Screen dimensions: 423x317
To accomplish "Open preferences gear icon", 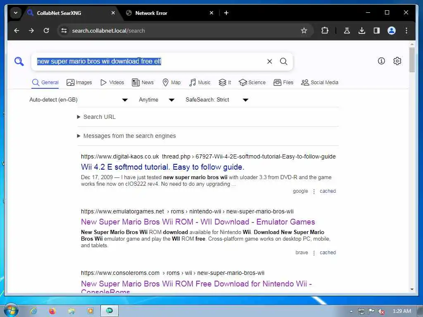I will click(397, 61).
